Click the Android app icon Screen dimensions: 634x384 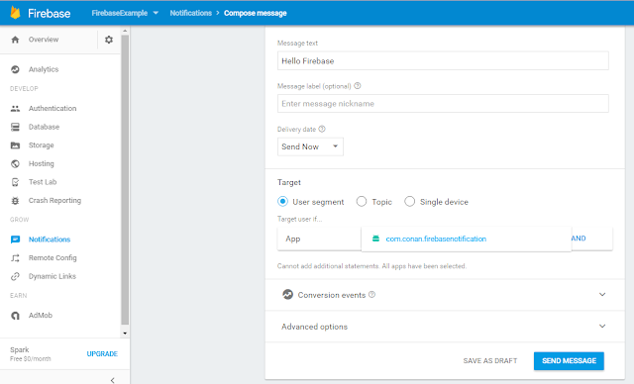pos(375,239)
